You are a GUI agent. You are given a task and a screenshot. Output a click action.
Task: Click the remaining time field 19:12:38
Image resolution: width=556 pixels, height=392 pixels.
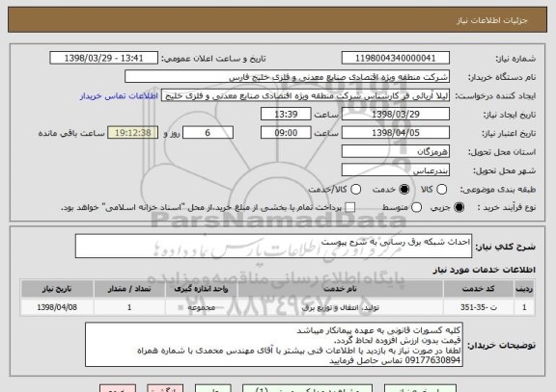pos(133,133)
